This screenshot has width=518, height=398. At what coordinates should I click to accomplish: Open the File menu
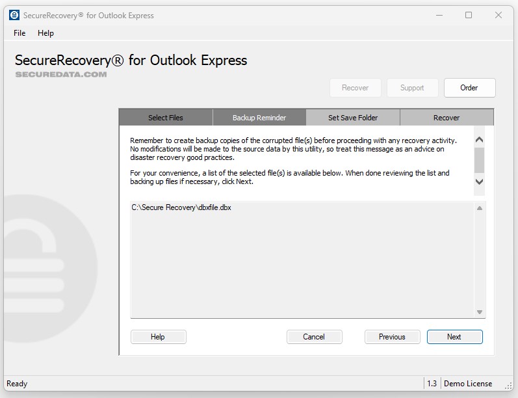pos(19,33)
